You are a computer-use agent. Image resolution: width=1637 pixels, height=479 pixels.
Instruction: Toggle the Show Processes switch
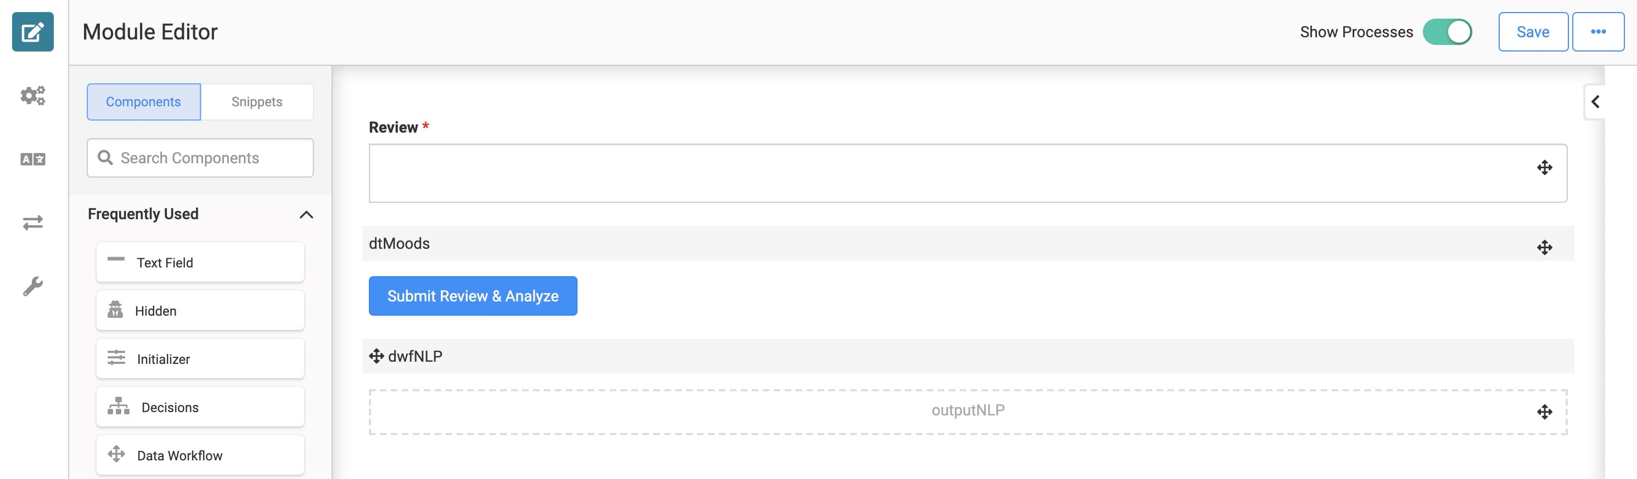click(x=1447, y=32)
